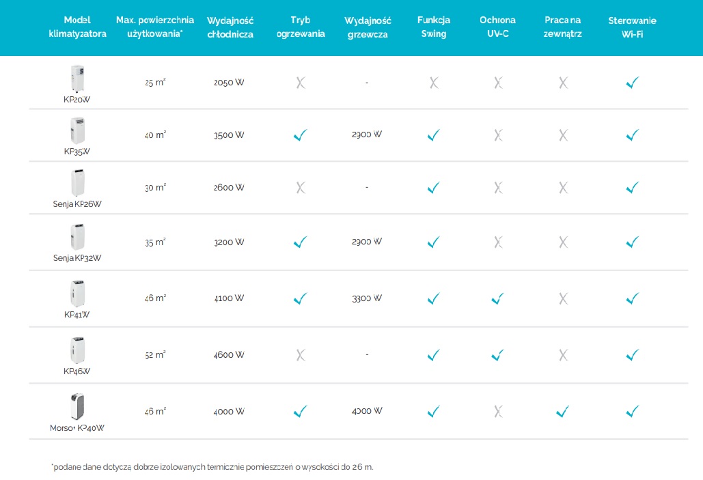Click the KP20W air conditioner image

[x=77, y=79]
